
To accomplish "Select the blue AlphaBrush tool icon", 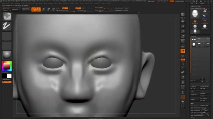I will (x=205, y=17).
